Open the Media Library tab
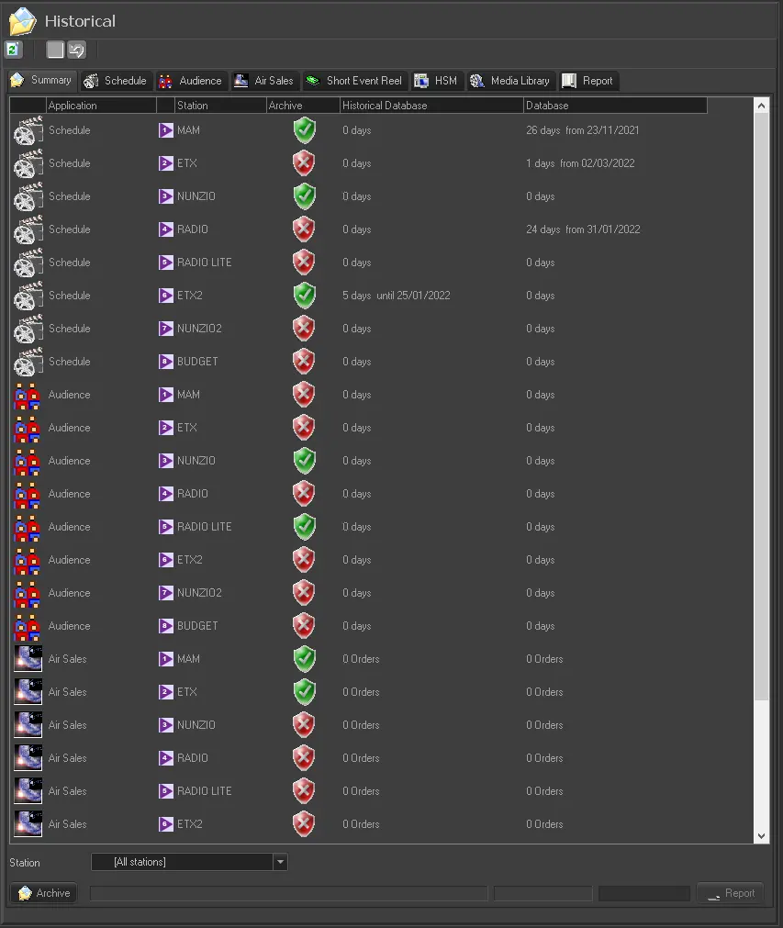Screen dimensions: 783x928 tap(510, 81)
